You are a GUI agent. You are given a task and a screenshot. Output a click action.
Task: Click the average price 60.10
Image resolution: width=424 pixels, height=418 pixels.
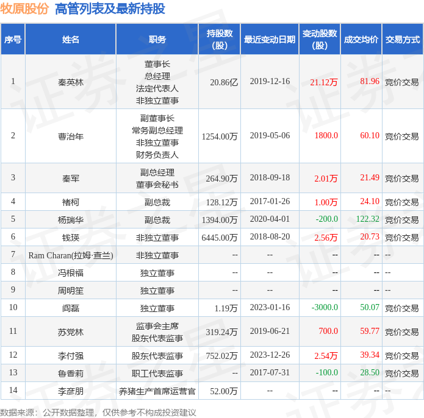click(x=370, y=135)
